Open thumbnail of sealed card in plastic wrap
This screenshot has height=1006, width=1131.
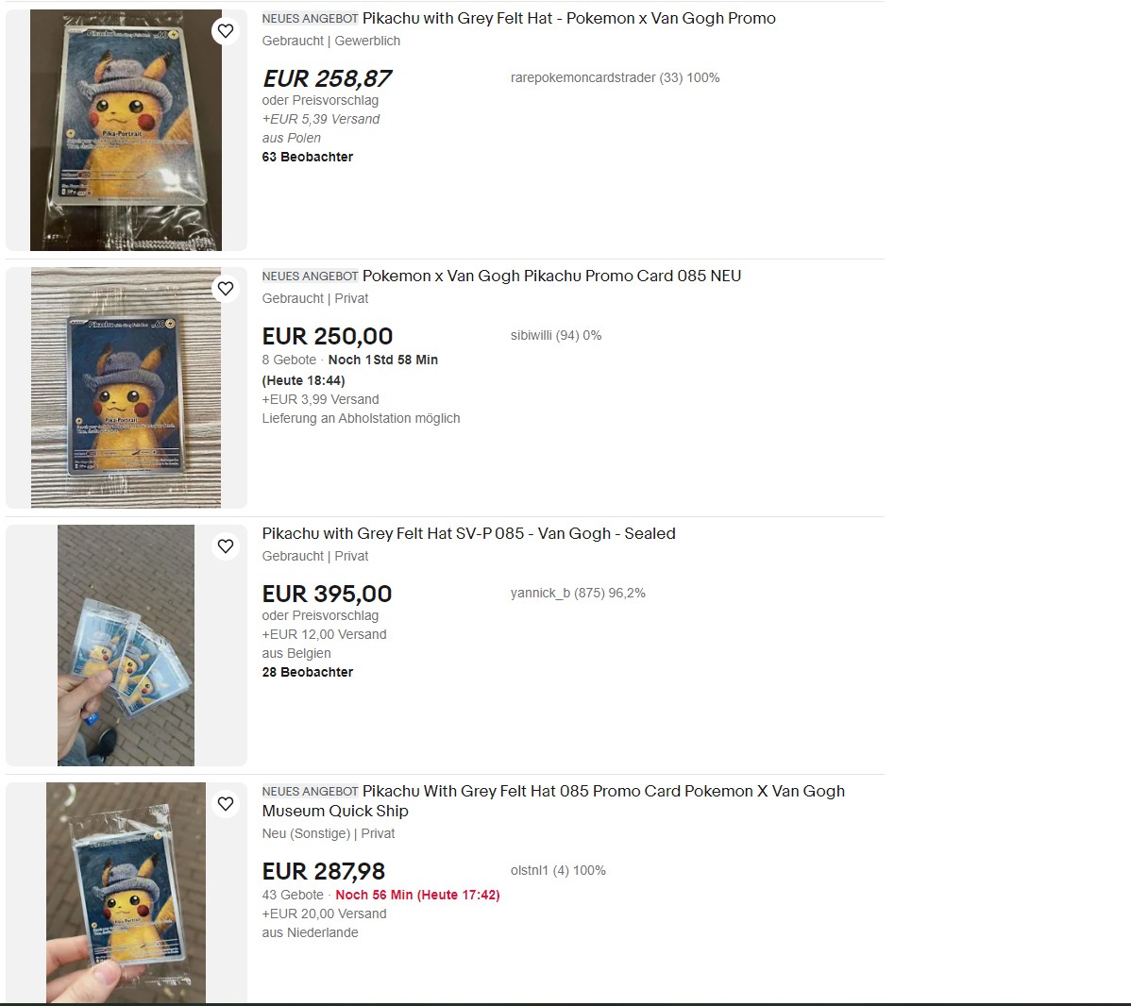[x=127, y=130]
